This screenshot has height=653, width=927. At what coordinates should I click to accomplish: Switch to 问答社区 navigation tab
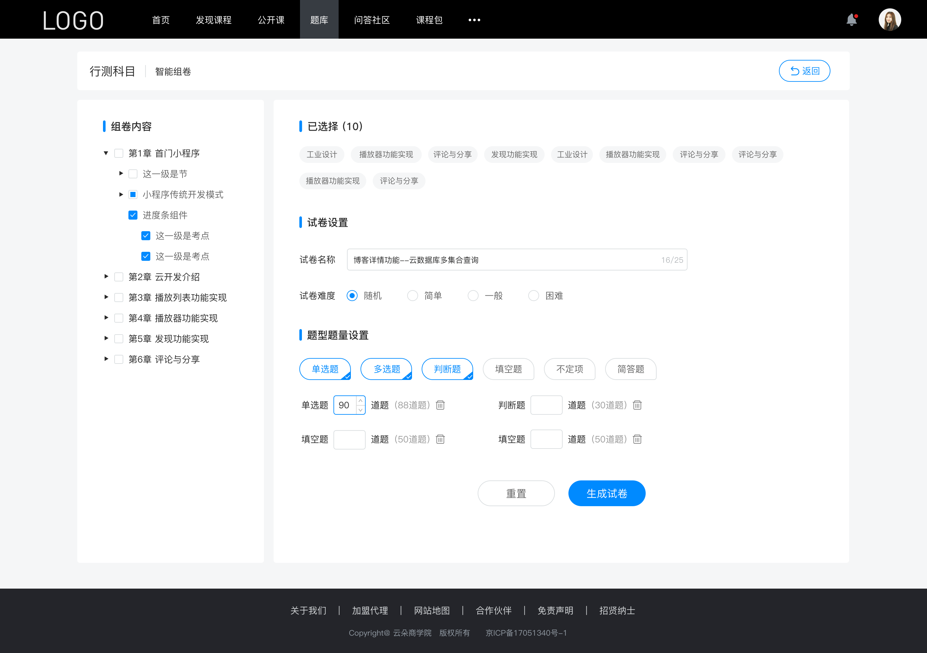370,19
